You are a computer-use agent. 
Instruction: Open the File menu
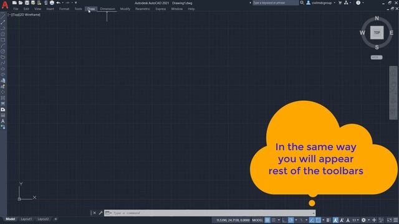coord(16,9)
